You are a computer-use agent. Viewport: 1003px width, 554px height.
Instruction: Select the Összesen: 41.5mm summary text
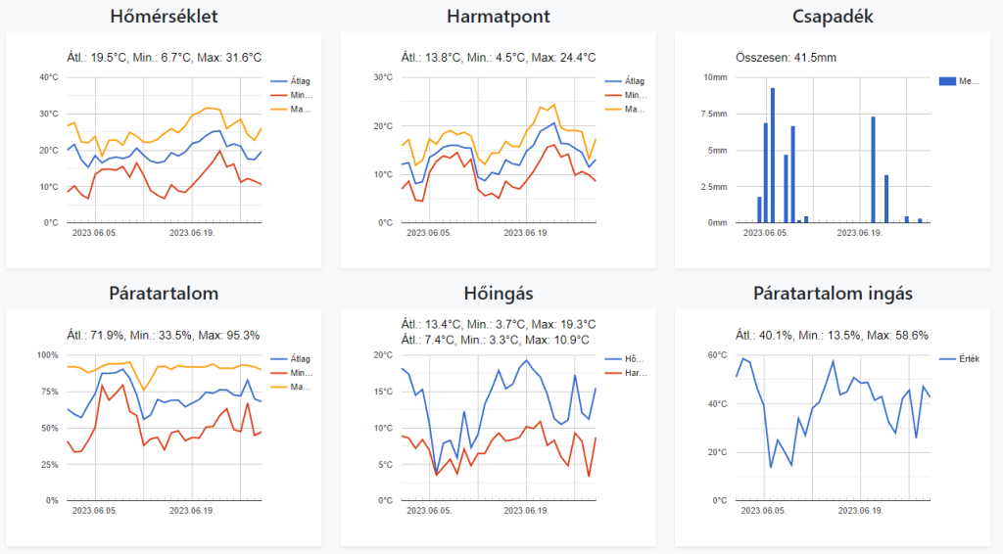point(786,58)
